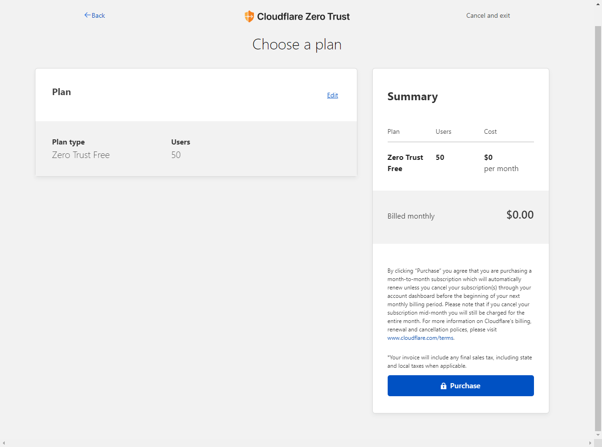Click the horizontal scrollbar left arrow

click(4, 443)
